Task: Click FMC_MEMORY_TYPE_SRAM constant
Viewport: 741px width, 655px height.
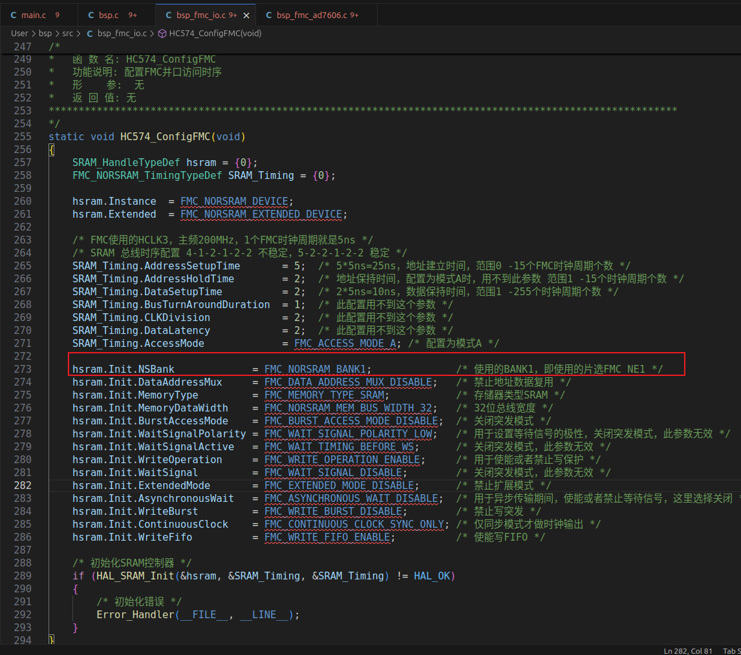Action: pos(324,395)
